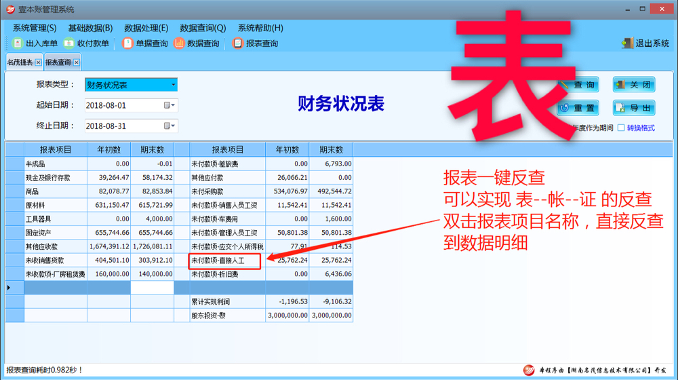This screenshot has height=380, width=678.
Task: Click the 转换格式 link text
Action: pyautogui.click(x=641, y=128)
